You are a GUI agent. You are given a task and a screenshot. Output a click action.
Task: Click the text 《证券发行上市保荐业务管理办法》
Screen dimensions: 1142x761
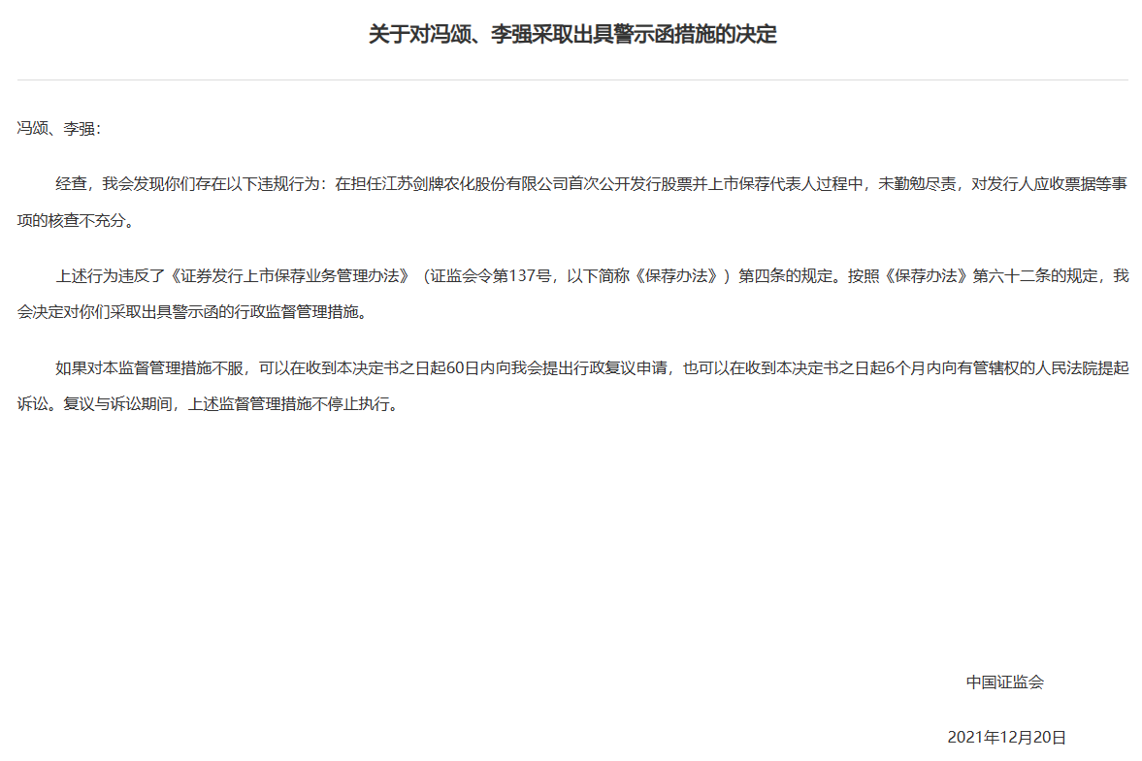click(291, 275)
